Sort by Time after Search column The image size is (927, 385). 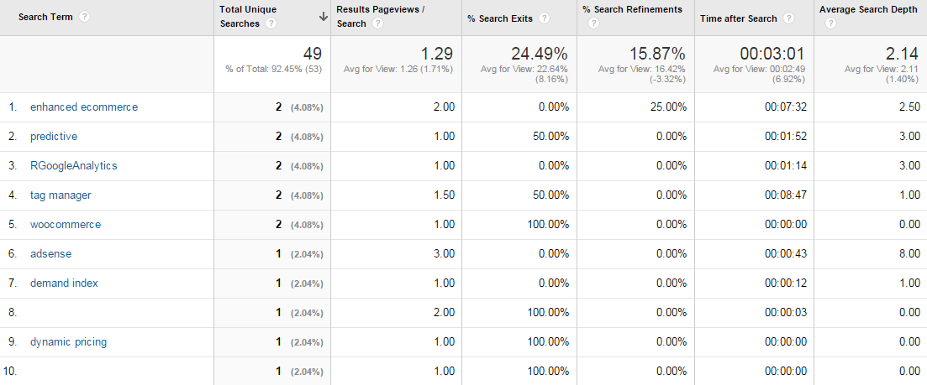tap(739, 18)
